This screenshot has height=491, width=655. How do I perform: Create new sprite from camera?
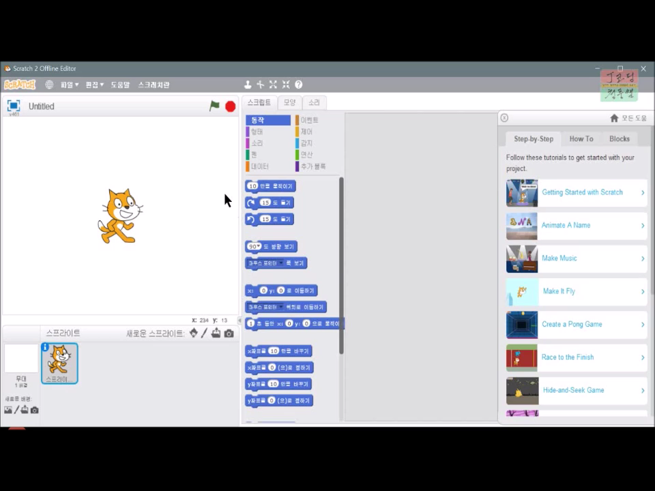[x=229, y=333]
